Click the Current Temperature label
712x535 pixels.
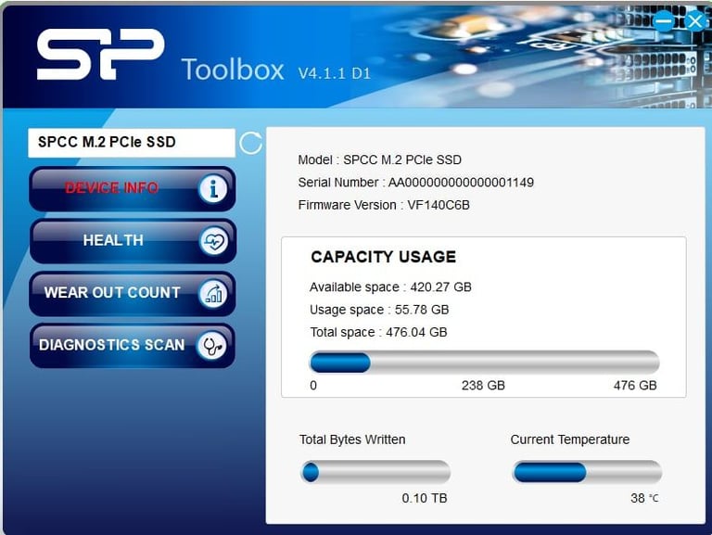(570, 439)
